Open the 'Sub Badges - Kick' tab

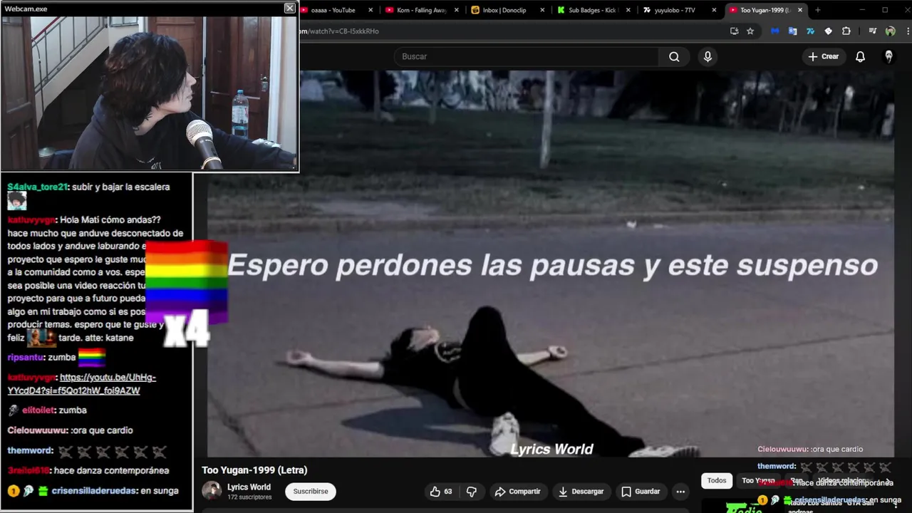(x=590, y=10)
